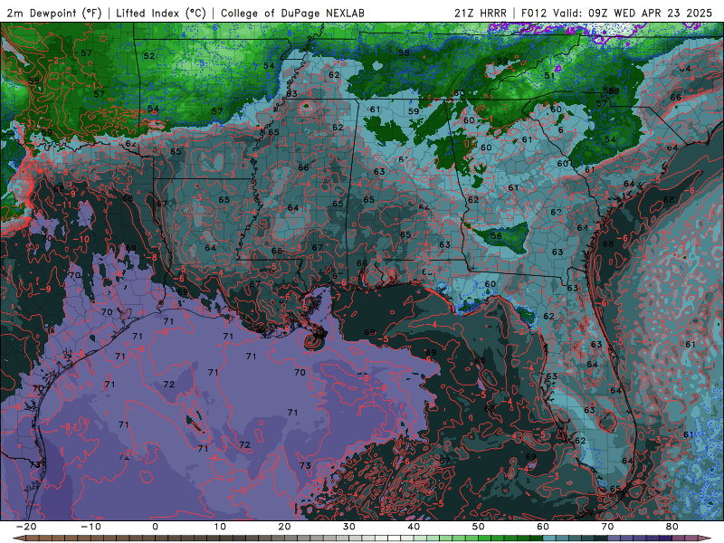Click the white segment of the color bar
The image size is (724, 543).
(x=394, y=538)
